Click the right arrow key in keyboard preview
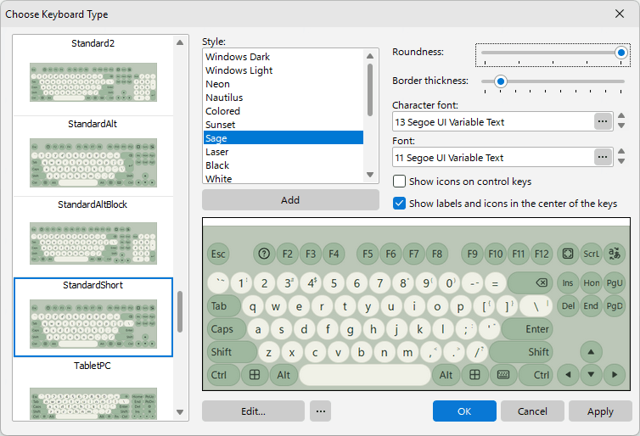 pos(615,375)
